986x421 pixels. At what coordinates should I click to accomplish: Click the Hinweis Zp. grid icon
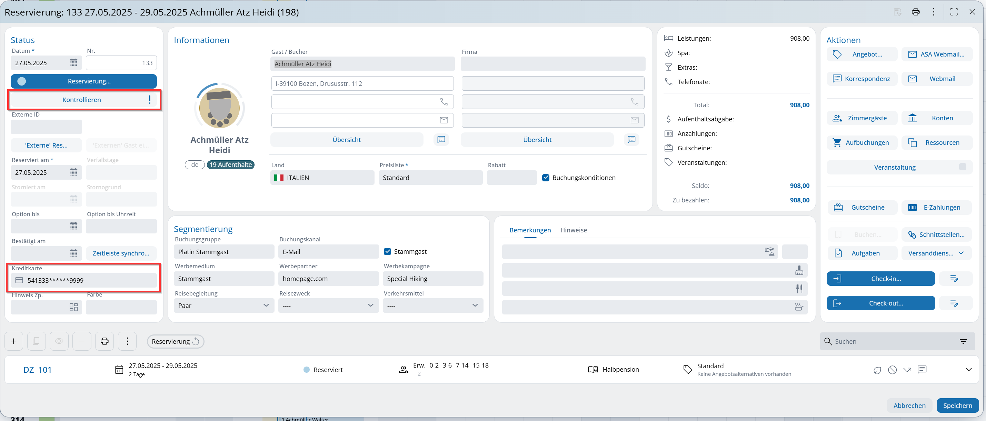click(x=74, y=307)
